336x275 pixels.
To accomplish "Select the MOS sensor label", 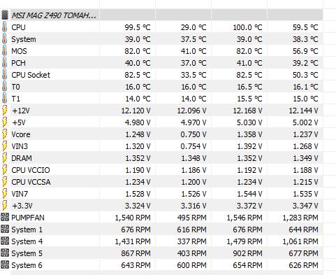I will [19, 51].
